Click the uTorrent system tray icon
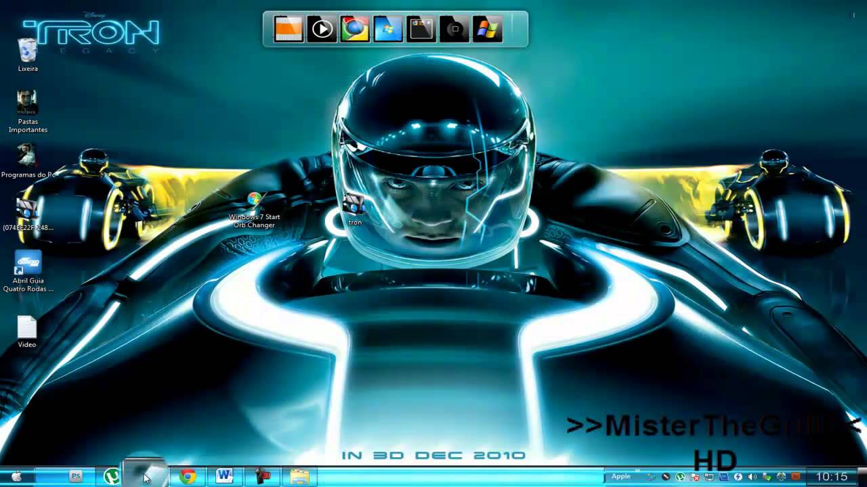 680,477
